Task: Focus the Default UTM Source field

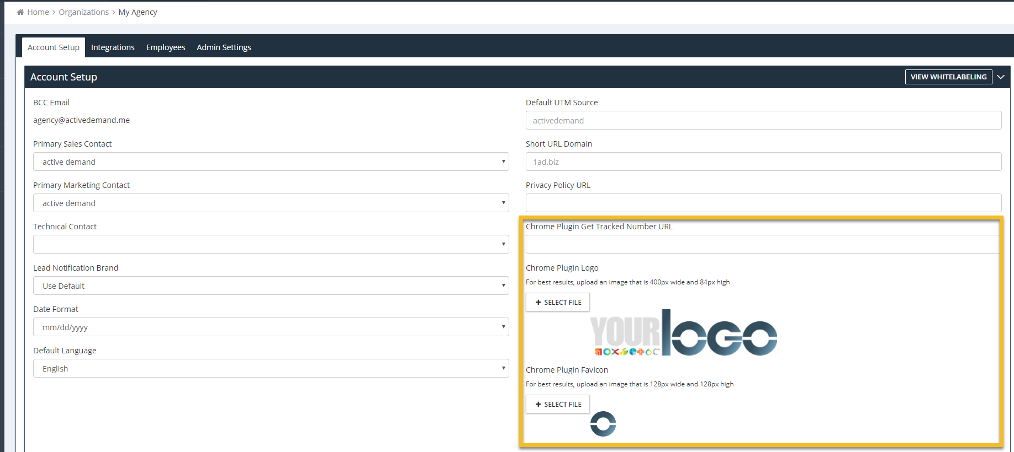Action: click(764, 120)
